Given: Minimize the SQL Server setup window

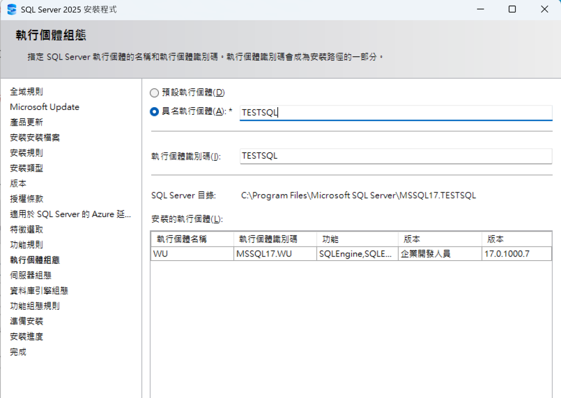Looking at the screenshot, I should 480,9.
